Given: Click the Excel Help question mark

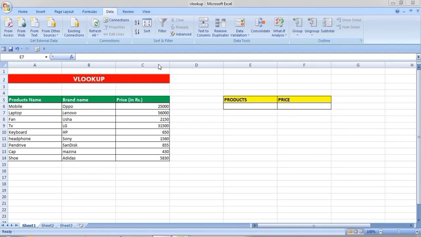Looking at the screenshot, I should pos(397,11).
